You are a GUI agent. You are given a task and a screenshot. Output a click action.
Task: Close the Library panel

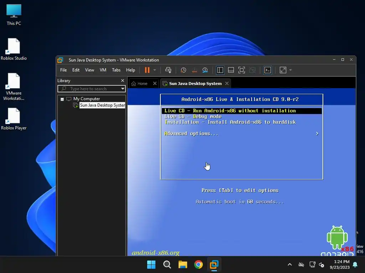(x=123, y=81)
